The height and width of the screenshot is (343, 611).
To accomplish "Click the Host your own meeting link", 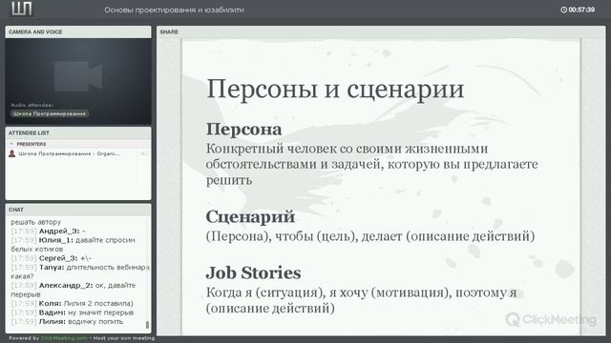I will point(124,338).
